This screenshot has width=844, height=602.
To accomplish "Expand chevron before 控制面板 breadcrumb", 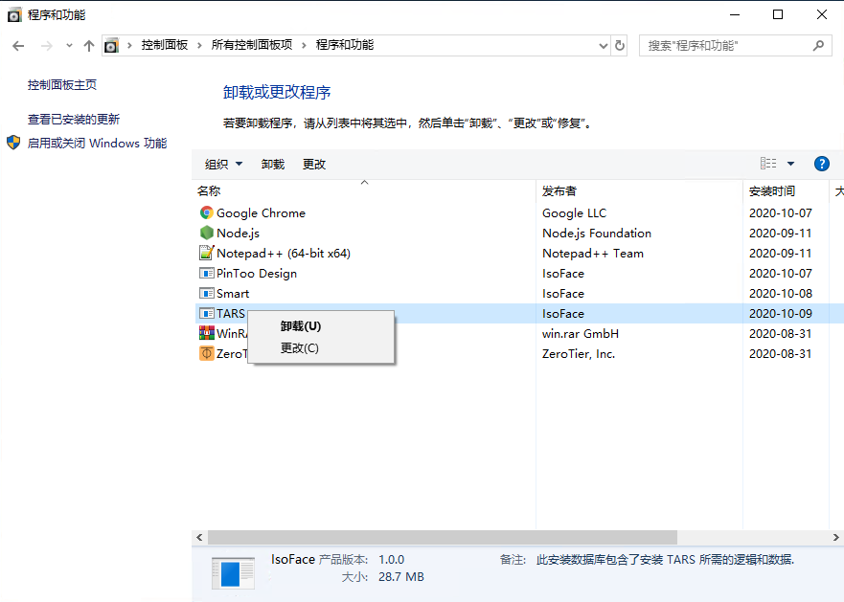I will coord(129,45).
